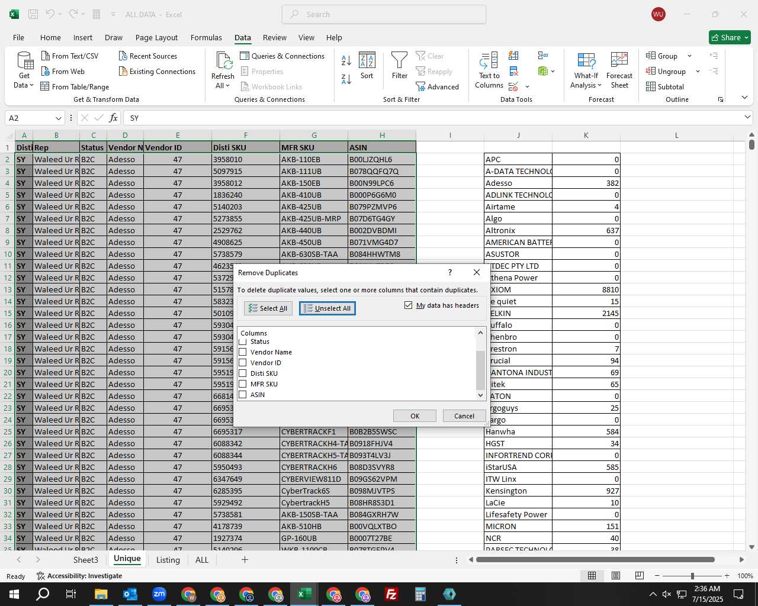Click the From Text/CSV import icon

46,56
